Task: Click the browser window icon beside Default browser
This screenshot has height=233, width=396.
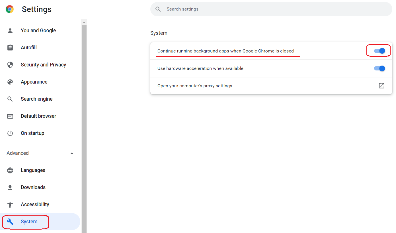Action: (10, 116)
